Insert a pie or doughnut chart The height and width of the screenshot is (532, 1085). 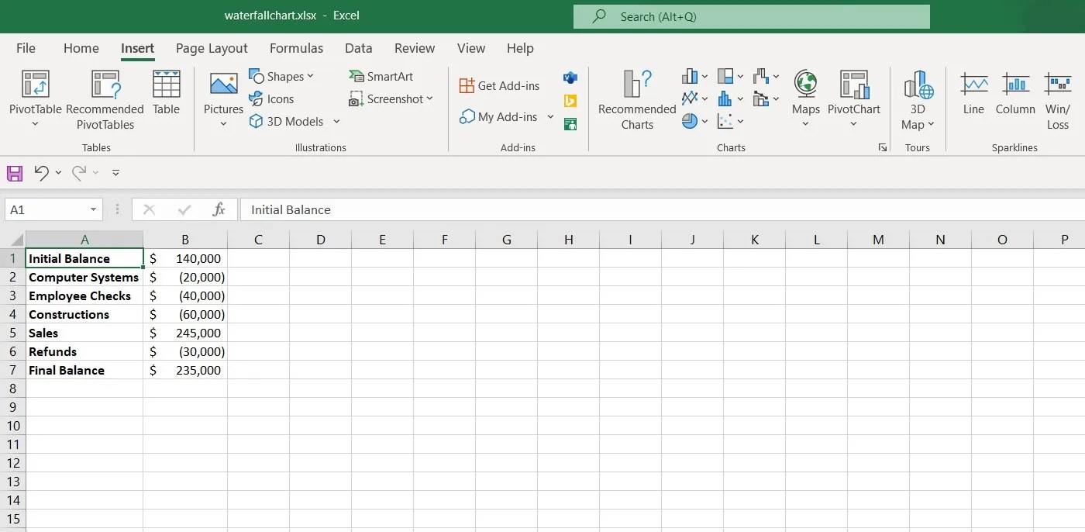691,121
